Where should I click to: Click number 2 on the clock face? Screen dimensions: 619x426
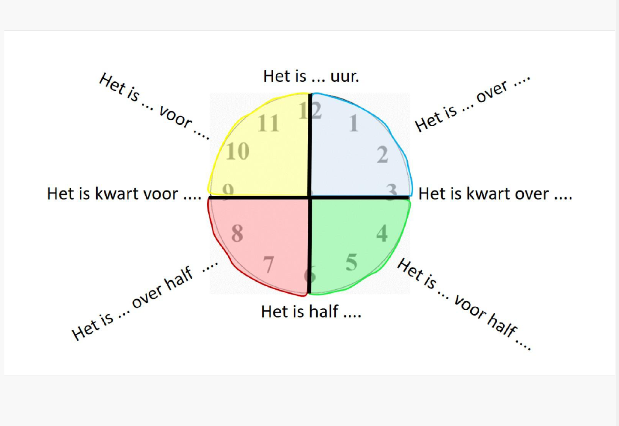pyautogui.click(x=382, y=155)
